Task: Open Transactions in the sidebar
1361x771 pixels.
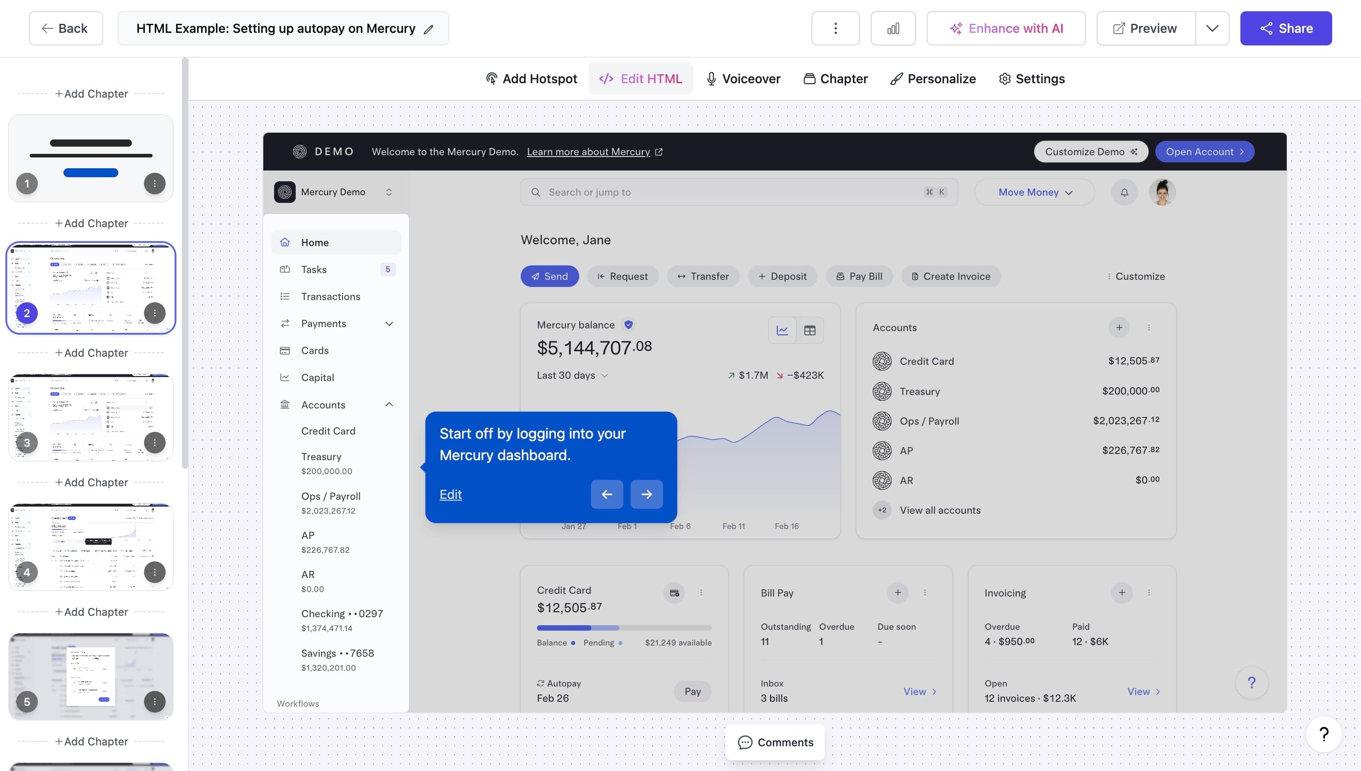Action: pyautogui.click(x=336, y=296)
